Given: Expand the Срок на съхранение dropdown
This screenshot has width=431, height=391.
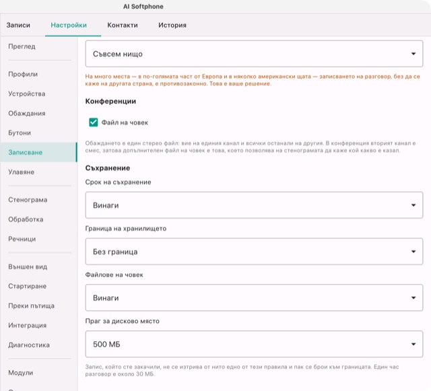Looking at the screenshot, I should pyautogui.click(x=254, y=205).
